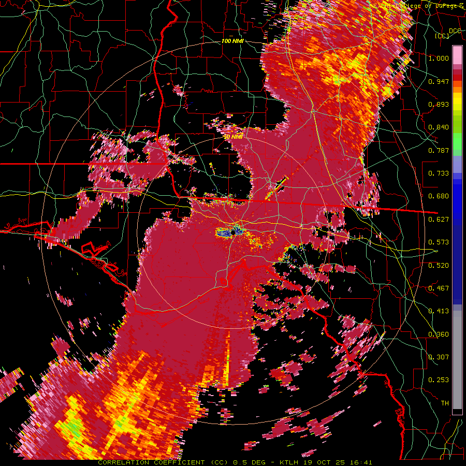This screenshot has height=466, width=466.
Task: Click the NEXLAB College of DuPage credit text
Action: coord(417,6)
